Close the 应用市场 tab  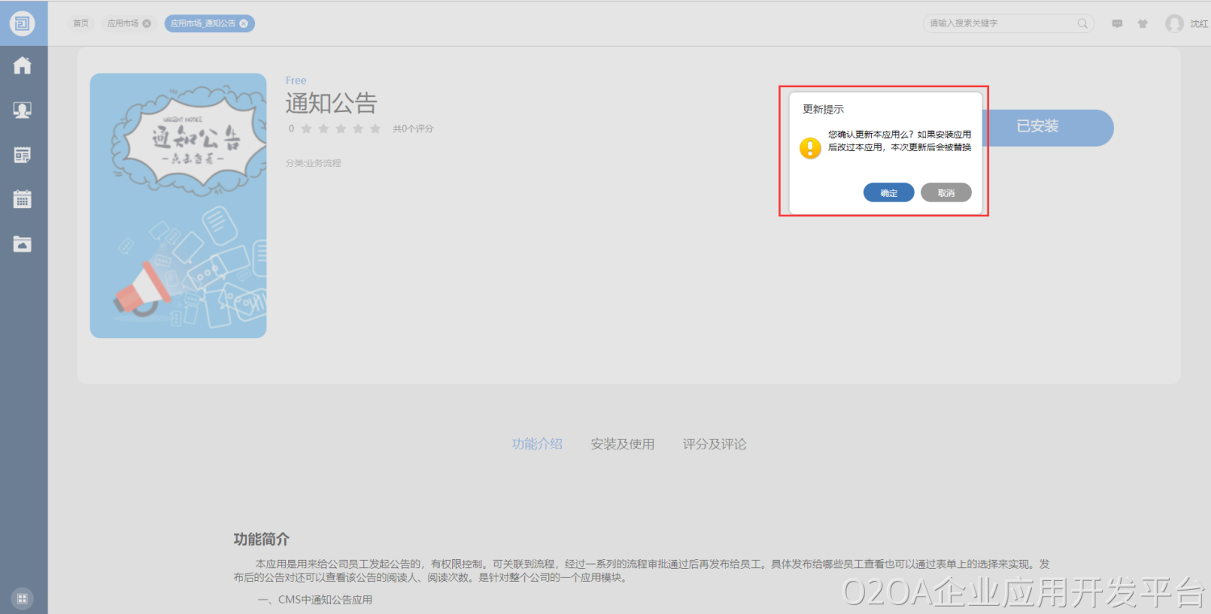tap(147, 23)
